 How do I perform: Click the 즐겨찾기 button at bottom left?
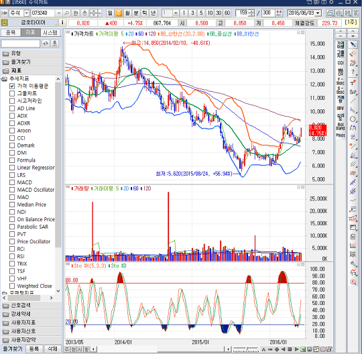13,349
